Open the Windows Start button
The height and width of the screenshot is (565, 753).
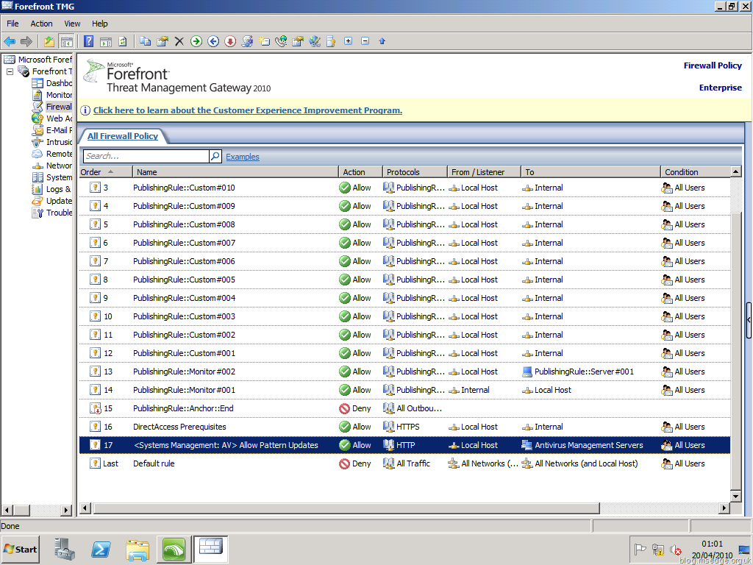click(x=21, y=549)
